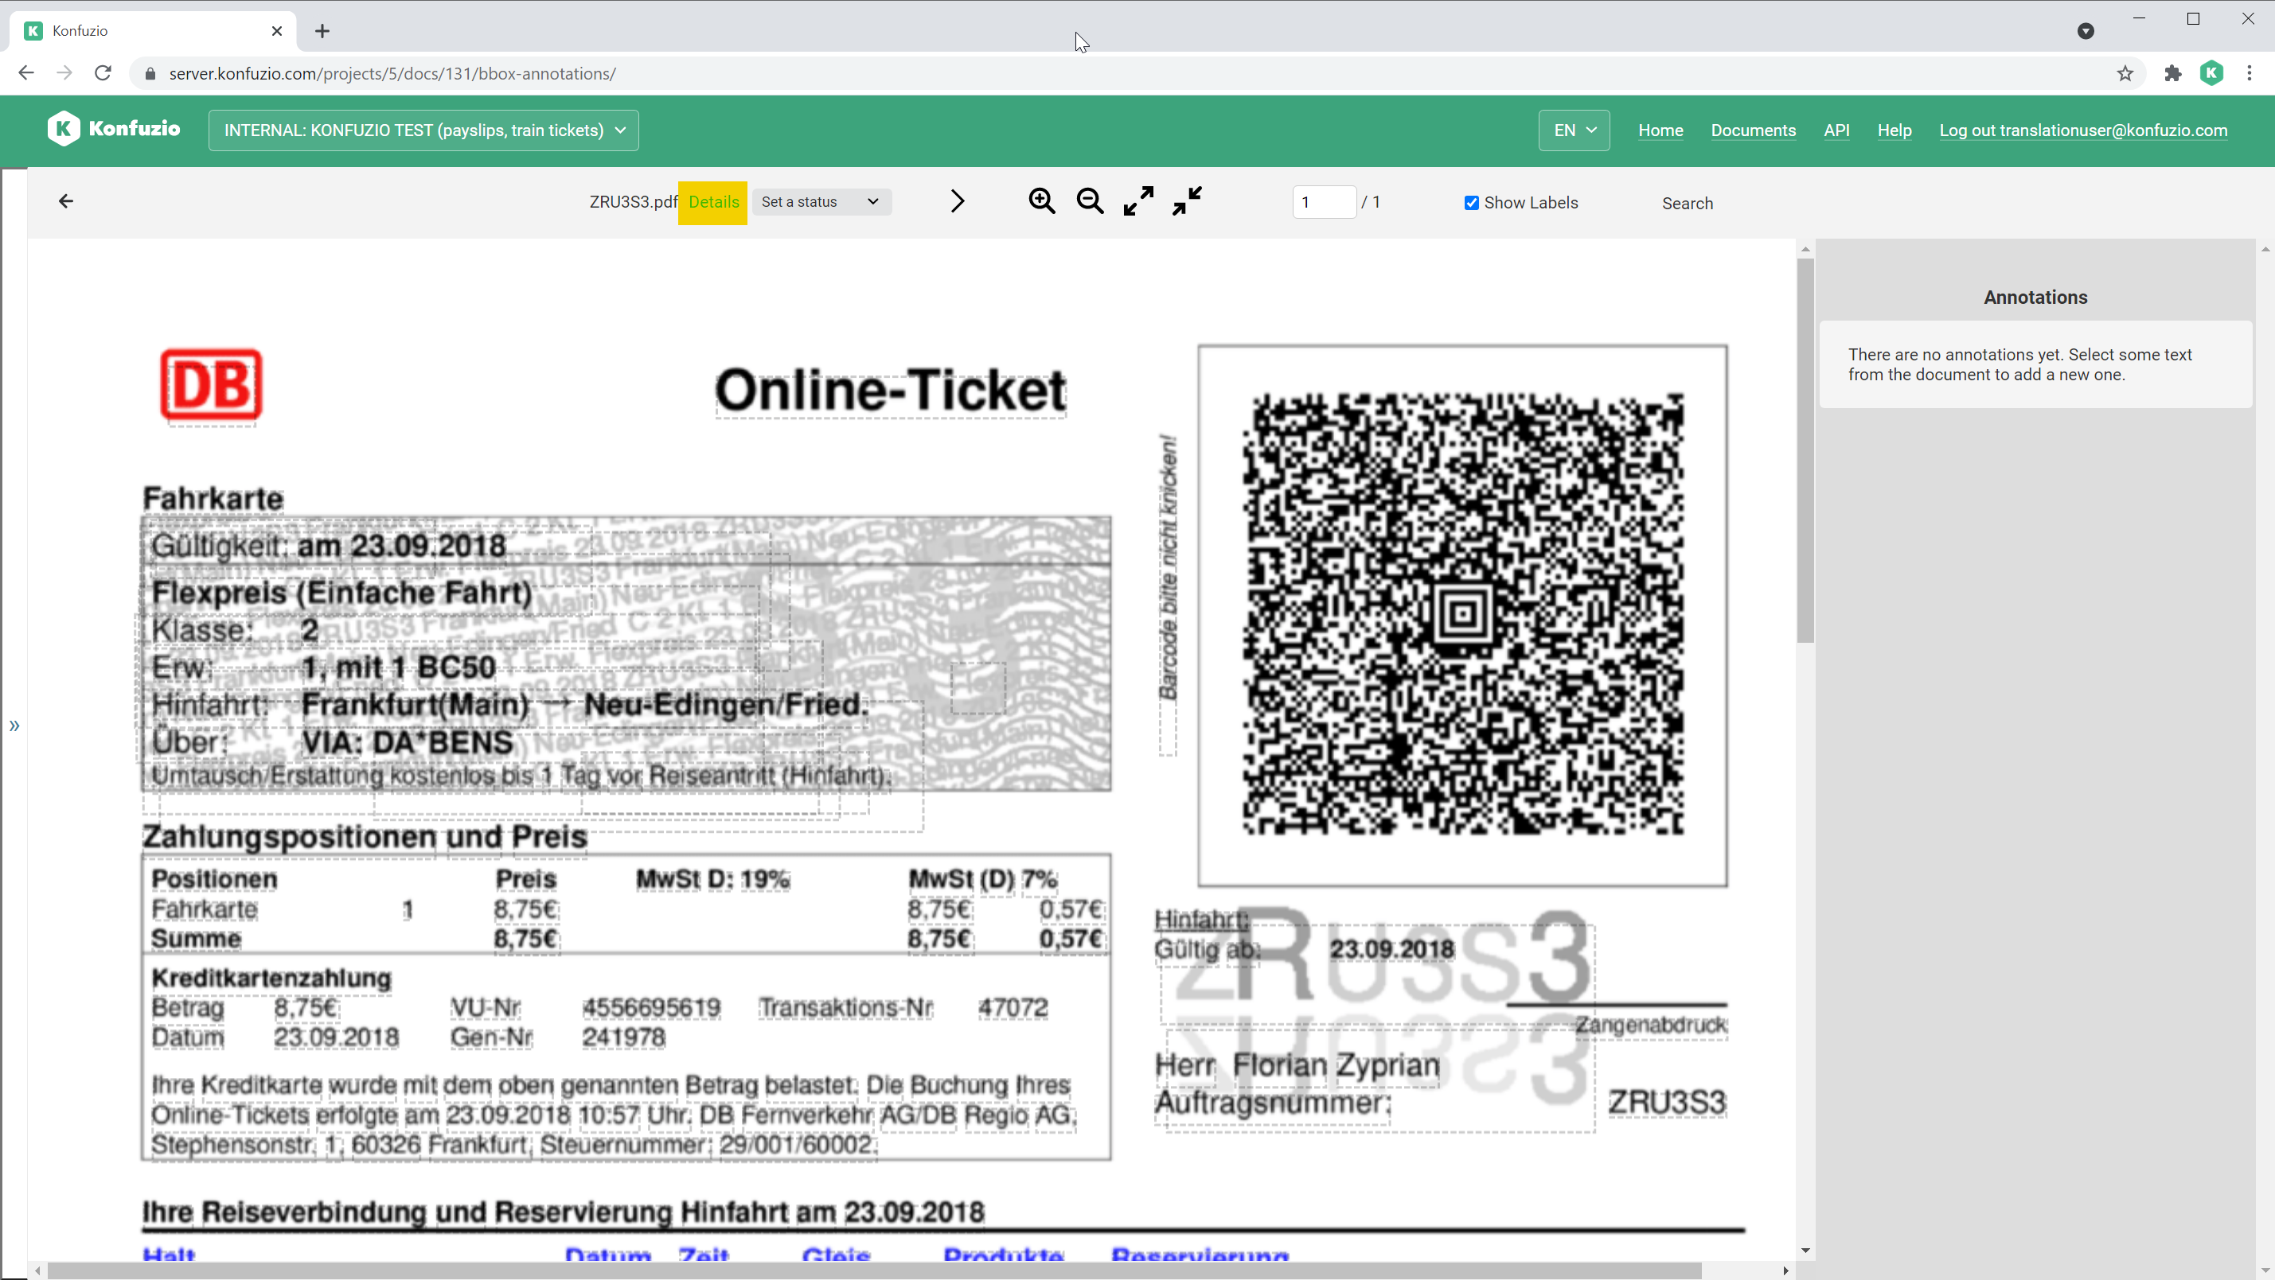Expand the left sidebar double chevron

pyautogui.click(x=14, y=726)
